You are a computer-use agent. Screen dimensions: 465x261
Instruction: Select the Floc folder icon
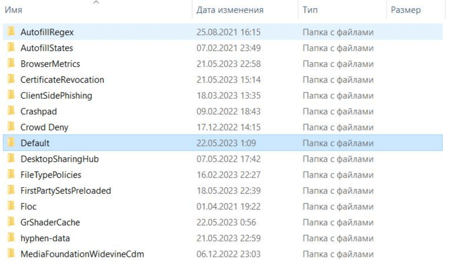[x=10, y=207]
